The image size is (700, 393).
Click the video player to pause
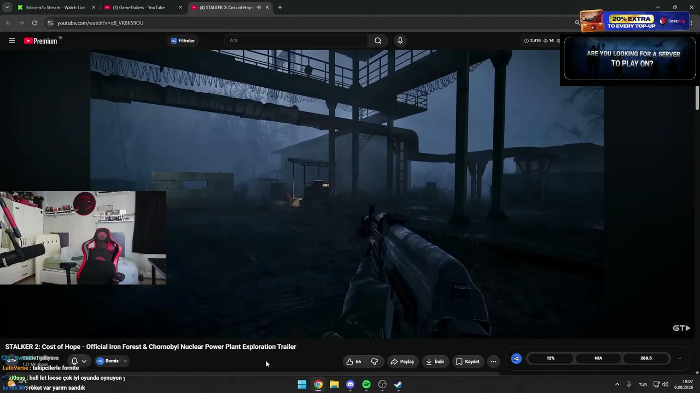click(x=347, y=194)
